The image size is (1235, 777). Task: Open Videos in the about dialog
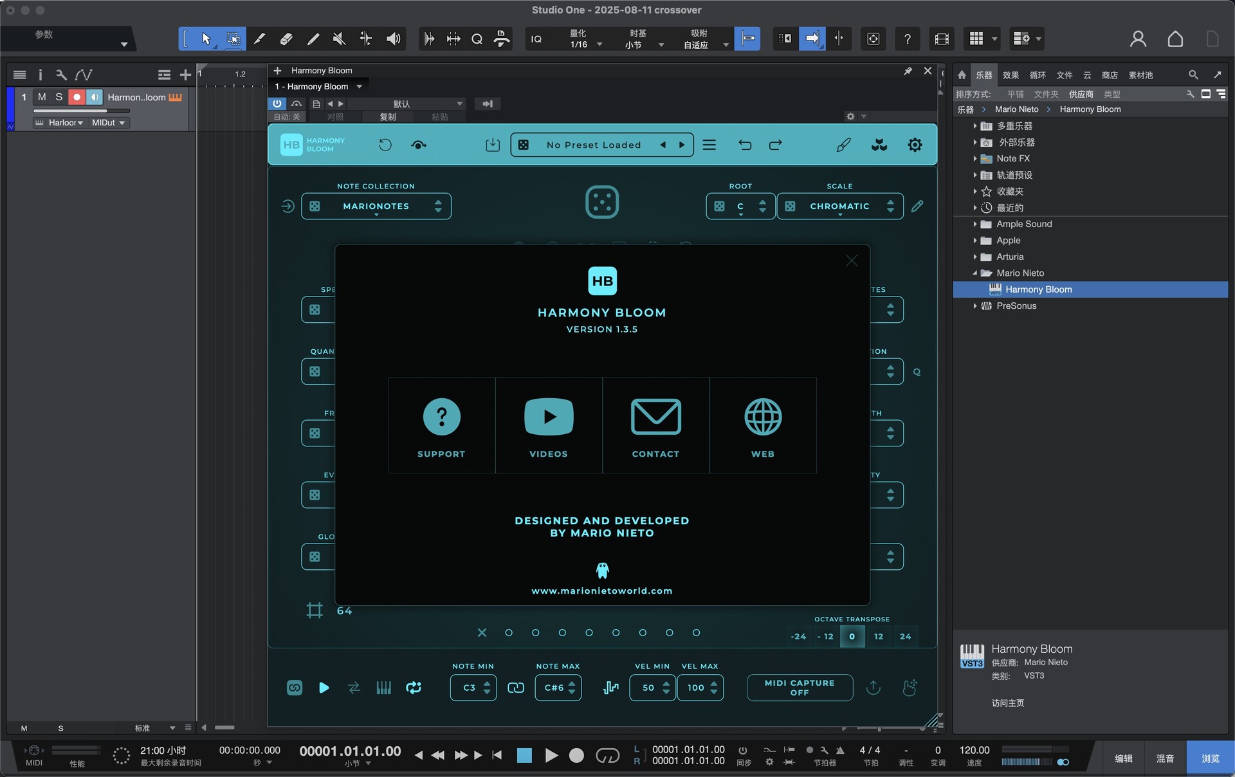(549, 426)
